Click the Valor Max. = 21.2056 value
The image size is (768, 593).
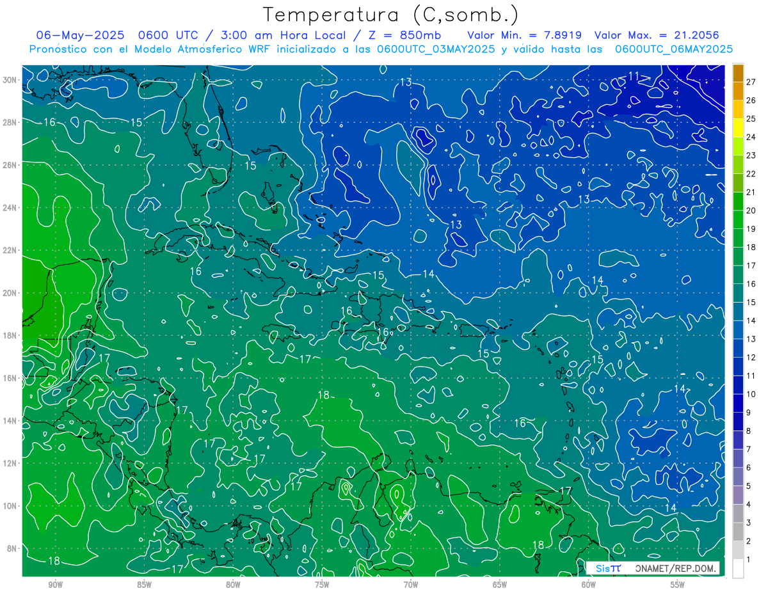657,35
